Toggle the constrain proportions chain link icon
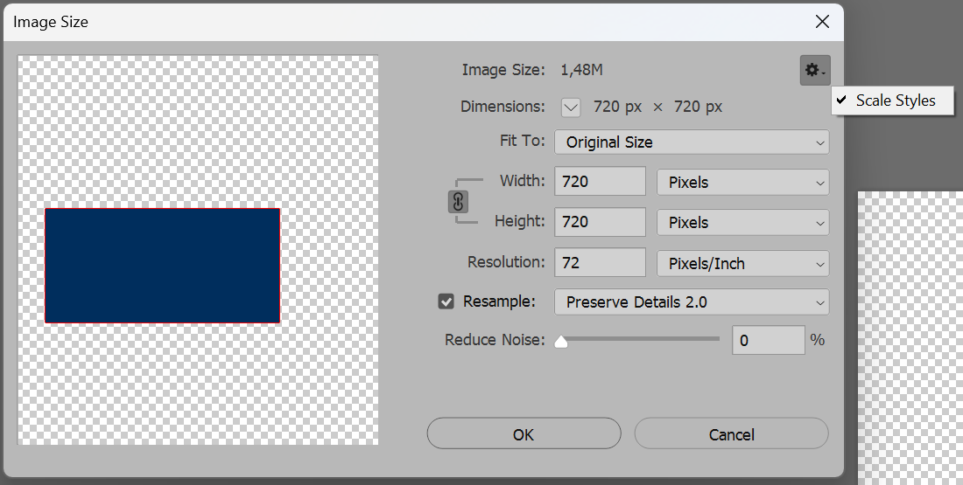Screen dimensions: 963x485 458,202
